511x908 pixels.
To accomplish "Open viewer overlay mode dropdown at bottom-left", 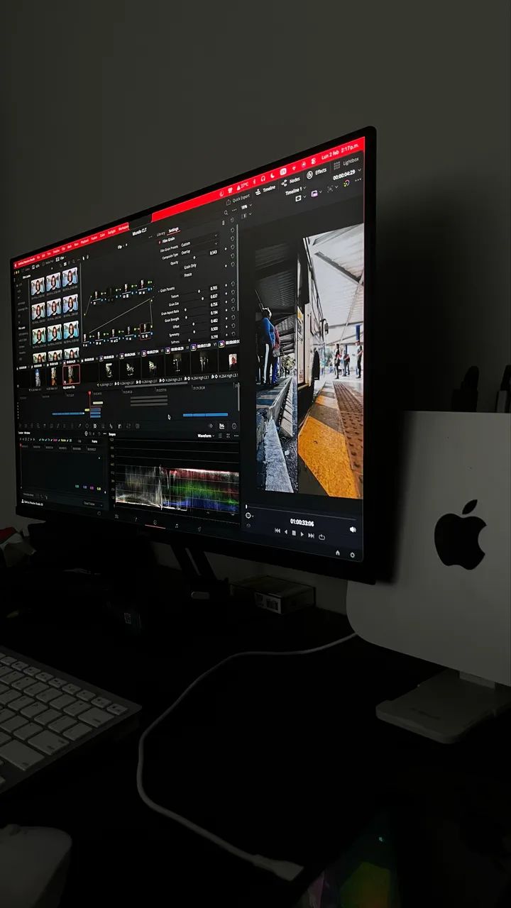I will coord(250,515).
